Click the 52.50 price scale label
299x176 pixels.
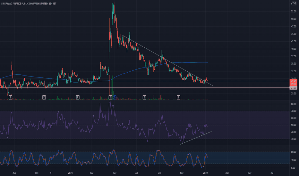click(294, 12)
